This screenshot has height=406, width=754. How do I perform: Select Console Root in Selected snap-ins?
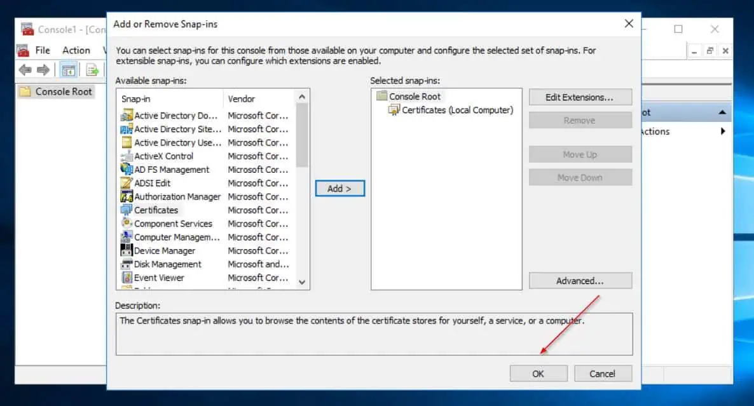click(415, 96)
